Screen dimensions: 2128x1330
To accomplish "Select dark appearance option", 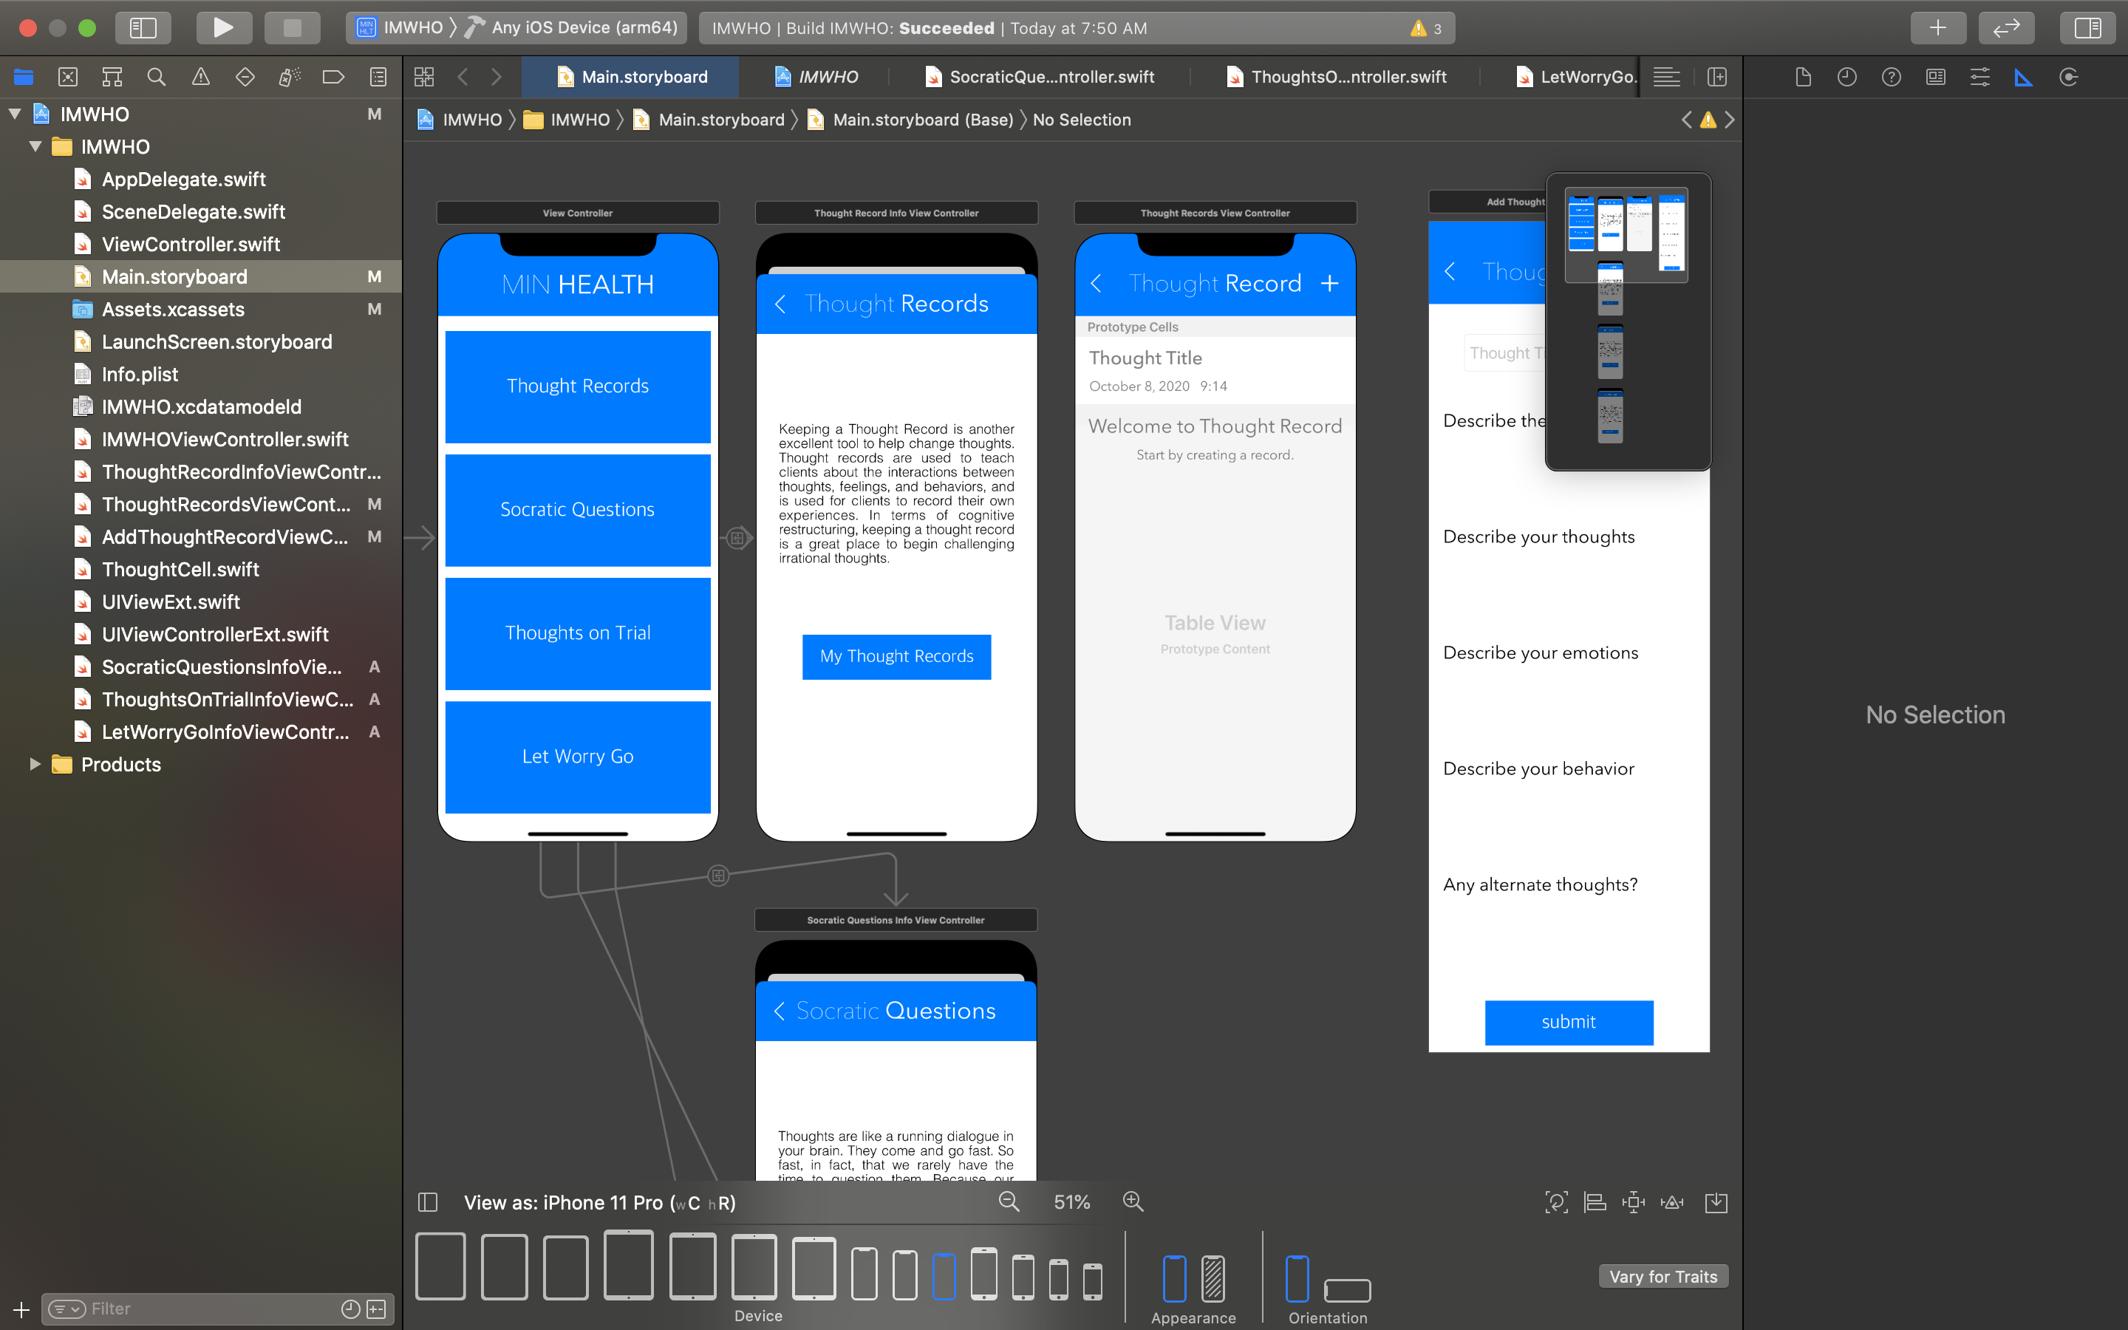I will coord(1213,1278).
